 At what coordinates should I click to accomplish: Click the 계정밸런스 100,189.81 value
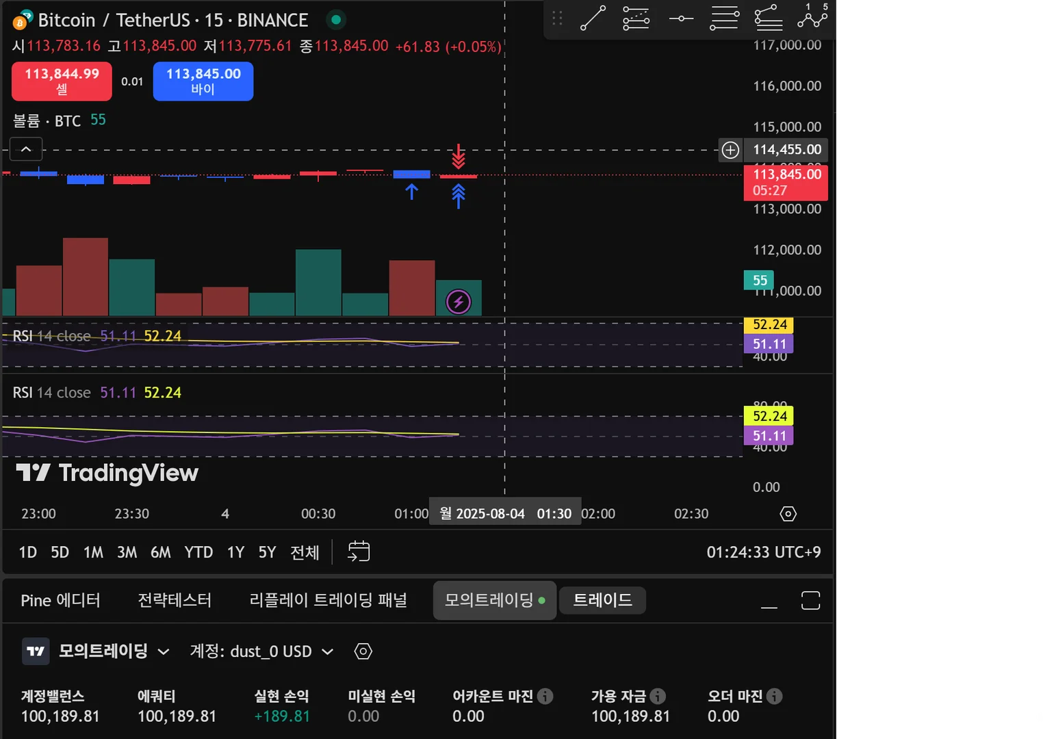(60, 716)
